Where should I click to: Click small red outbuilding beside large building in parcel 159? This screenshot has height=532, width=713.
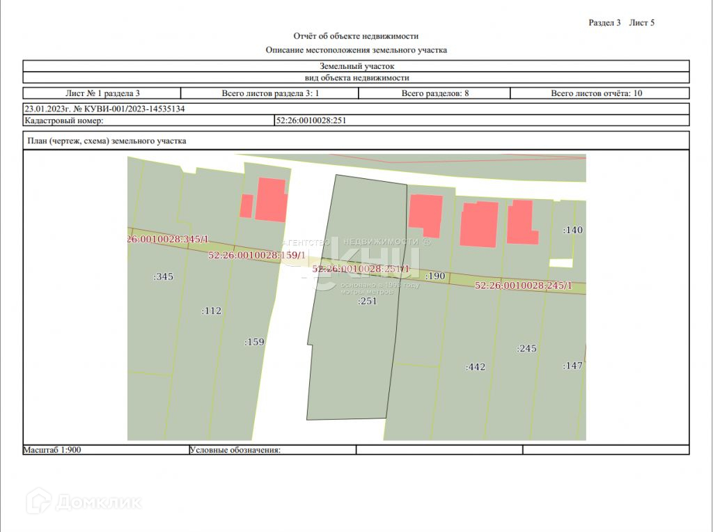click(246, 206)
